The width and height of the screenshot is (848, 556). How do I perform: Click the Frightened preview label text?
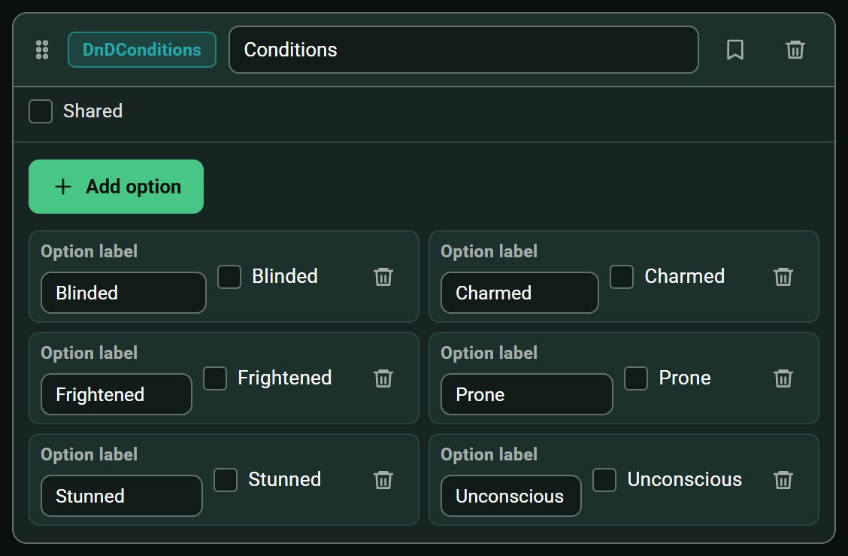tap(284, 378)
